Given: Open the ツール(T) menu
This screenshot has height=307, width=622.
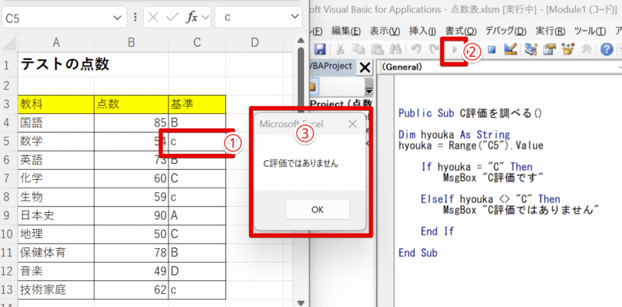Looking at the screenshot, I should (x=590, y=31).
